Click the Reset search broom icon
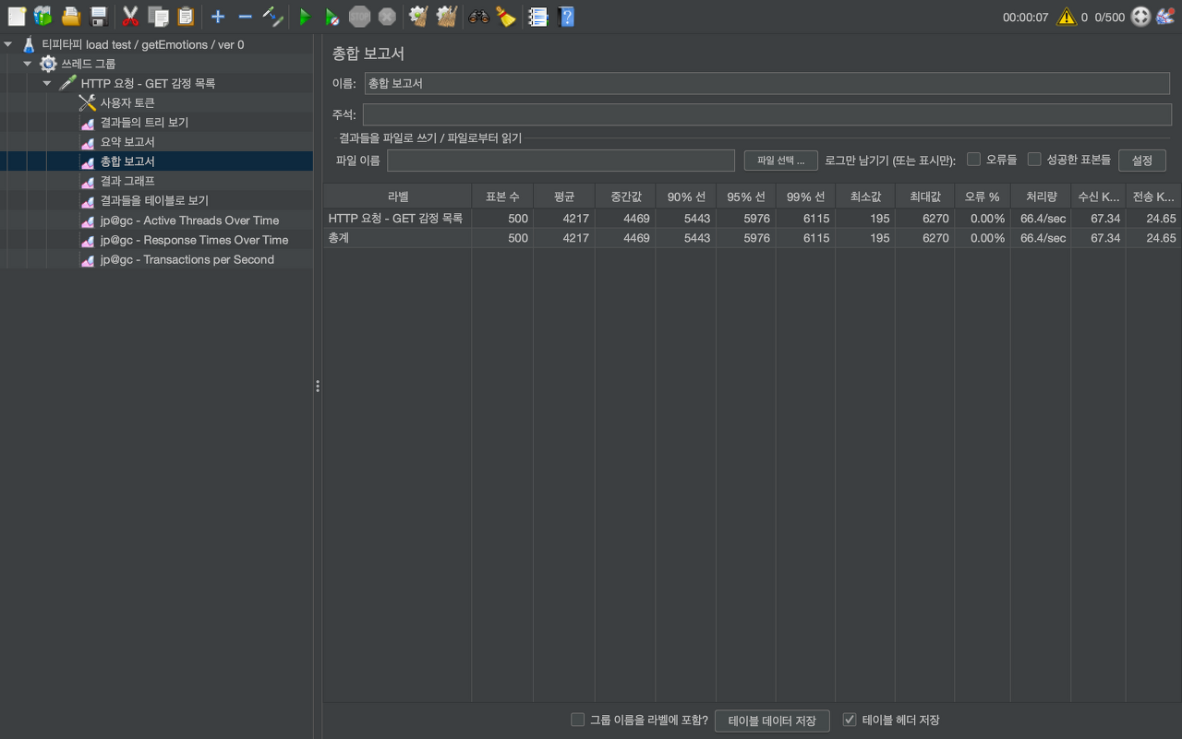Viewport: 1182px width, 739px height. pyautogui.click(x=505, y=16)
